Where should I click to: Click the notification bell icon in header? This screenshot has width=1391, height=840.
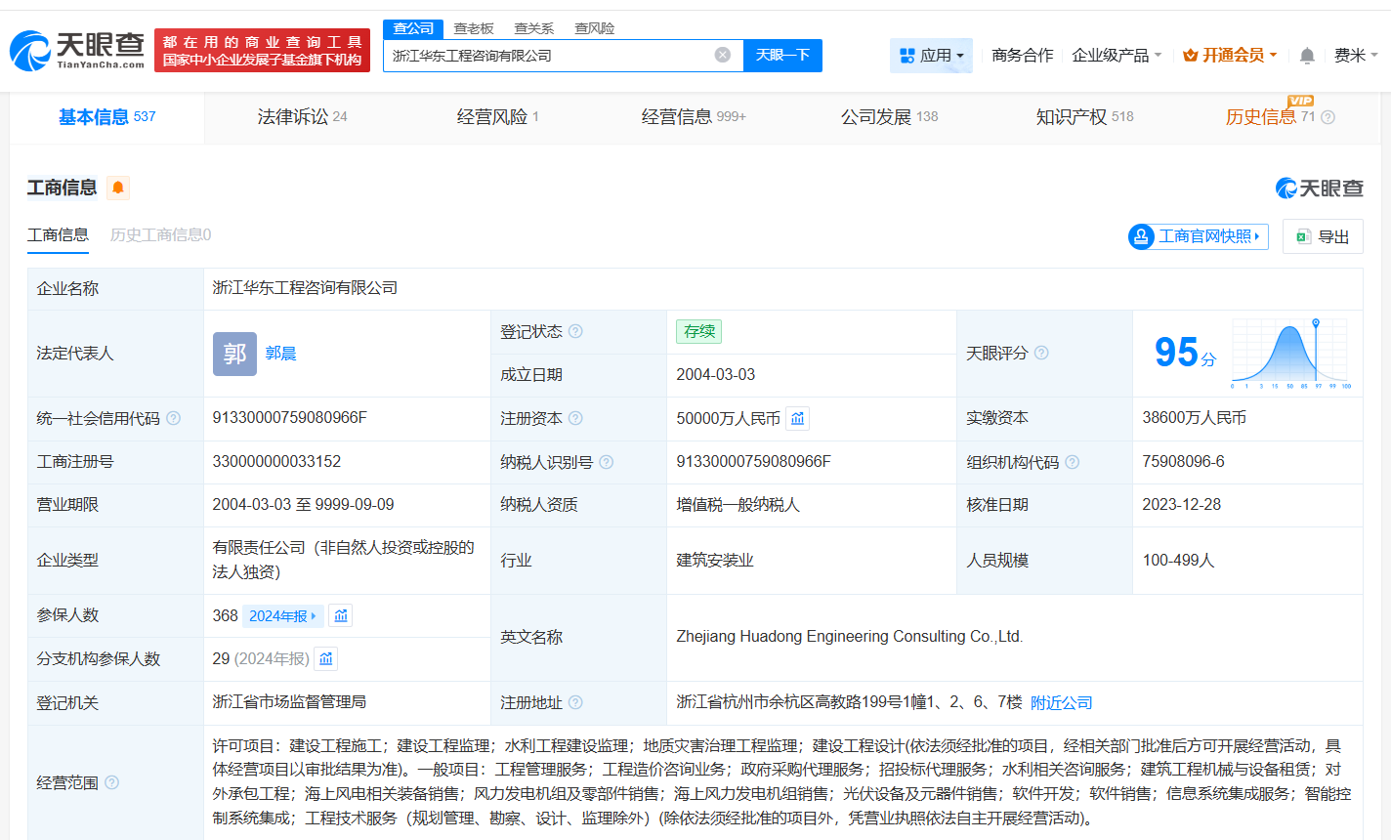pos(1307,56)
